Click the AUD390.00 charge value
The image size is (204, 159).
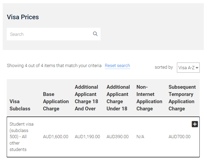pyautogui.click(x=117, y=137)
